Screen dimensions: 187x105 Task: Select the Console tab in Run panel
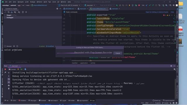[x=12, y=69]
